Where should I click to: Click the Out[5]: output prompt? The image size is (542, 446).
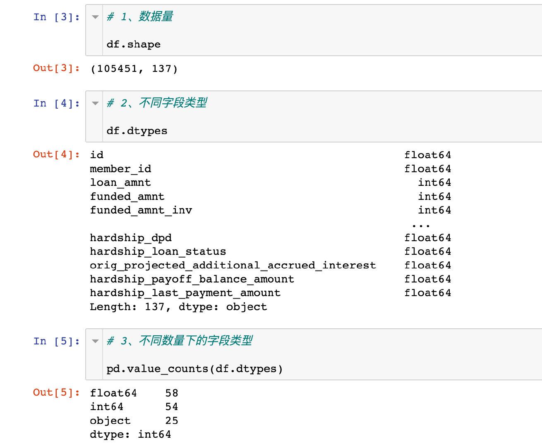click(57, 392)
